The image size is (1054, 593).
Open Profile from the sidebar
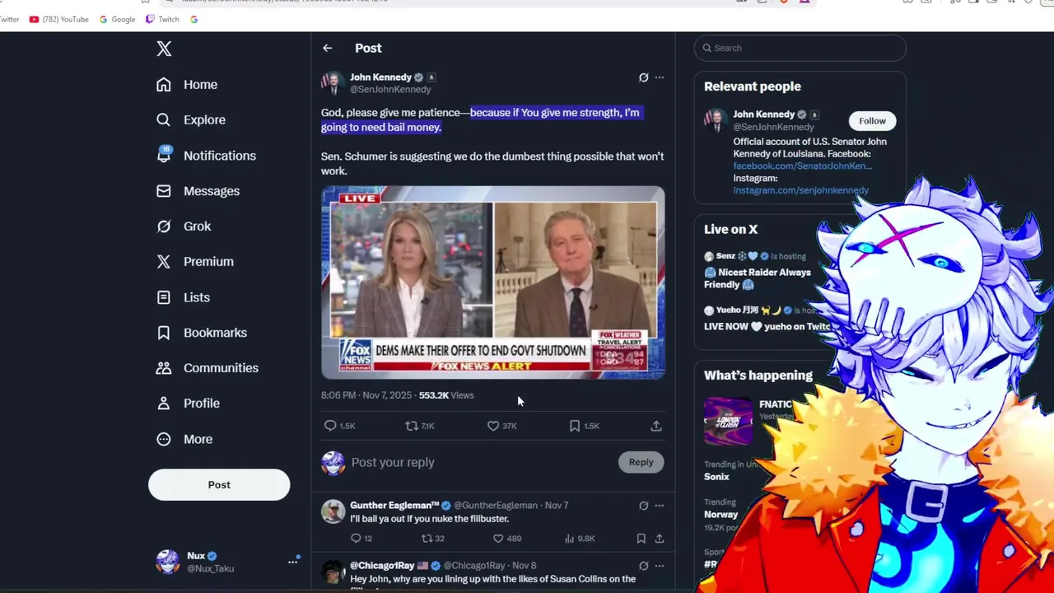188,403
